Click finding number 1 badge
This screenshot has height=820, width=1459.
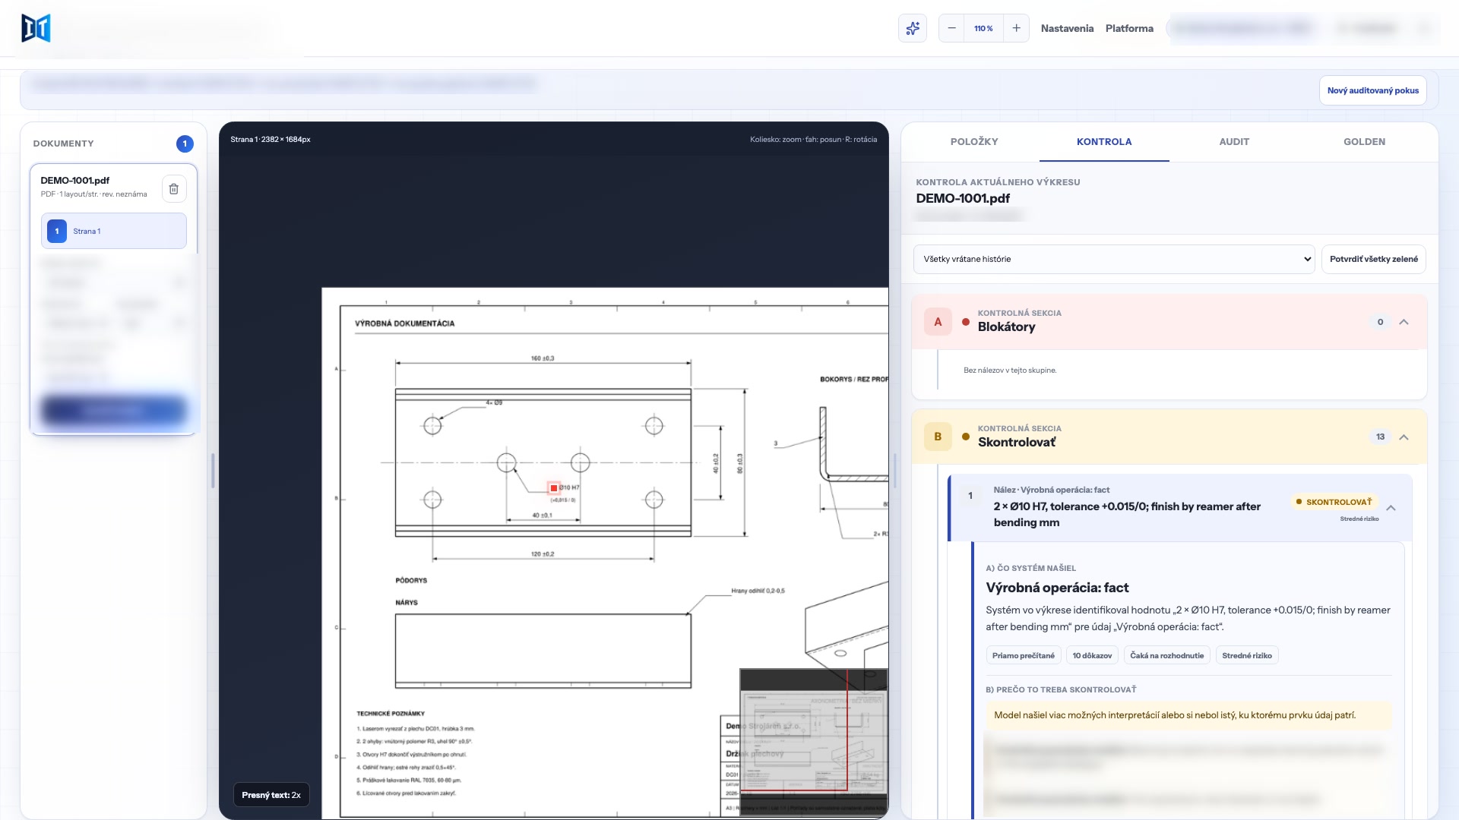click(x=970, y=496)
